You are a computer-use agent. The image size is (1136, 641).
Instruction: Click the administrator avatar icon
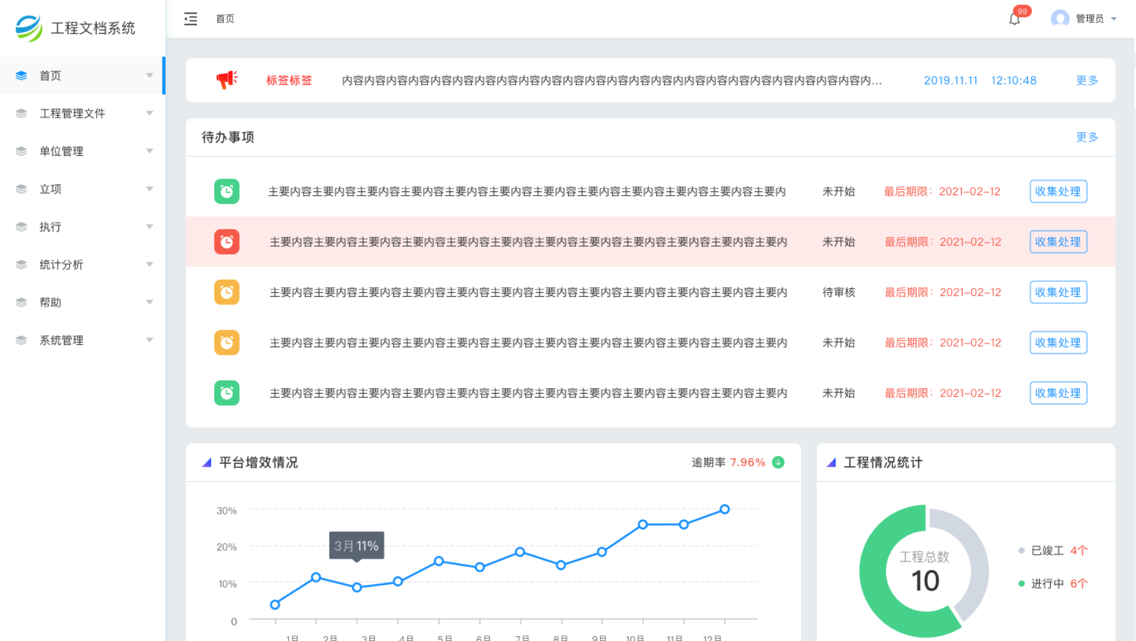point(1060,18)
